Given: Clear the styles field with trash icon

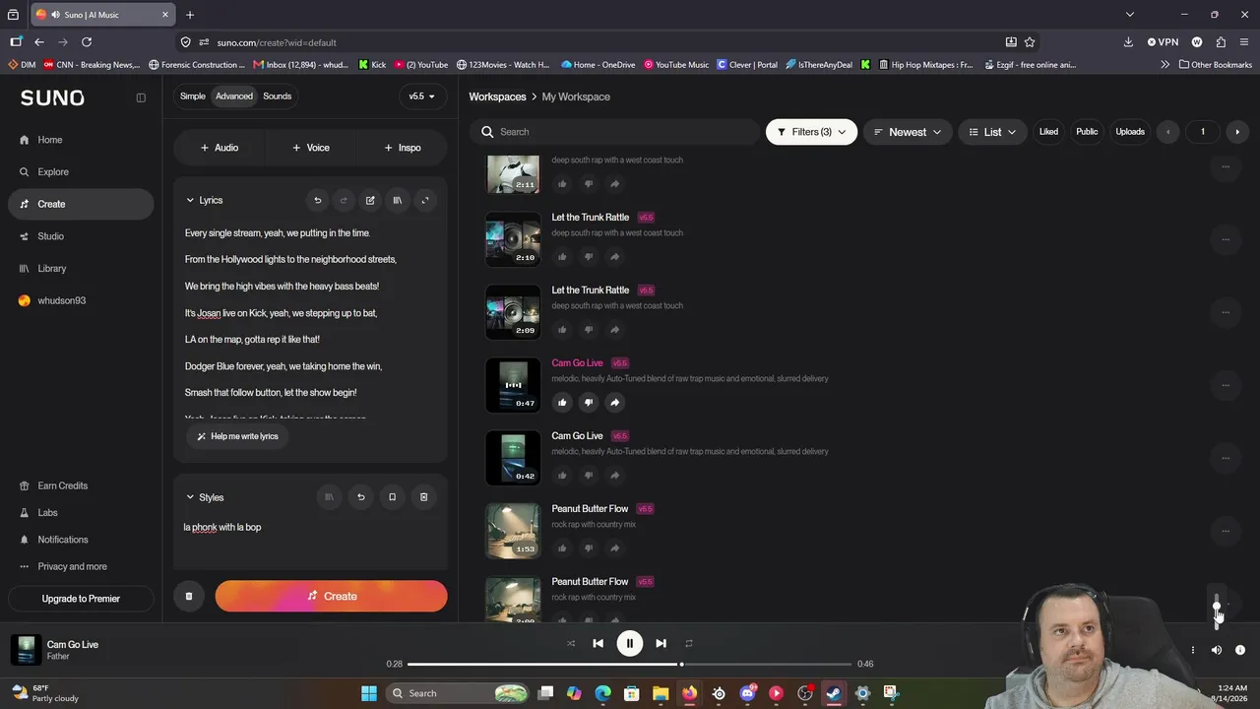Looking at the screenshot, I should coord(423,497).
